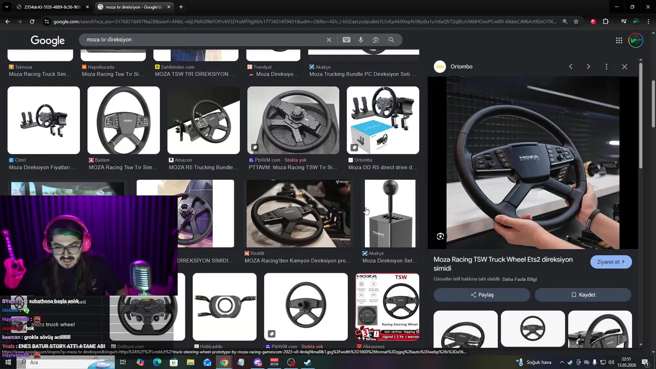The height and width of the screenshot is (369, 656).
Task: Clear the search query with the X icon
Action: 329,40
